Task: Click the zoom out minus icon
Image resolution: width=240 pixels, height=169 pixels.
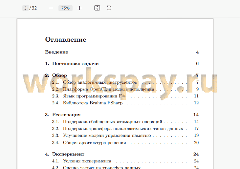Action: coord(51,8)
